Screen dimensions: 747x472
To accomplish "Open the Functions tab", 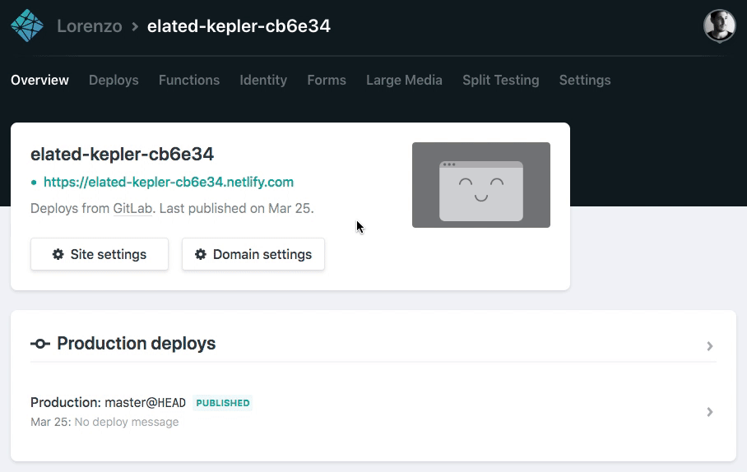I will [x=189, y=80].
